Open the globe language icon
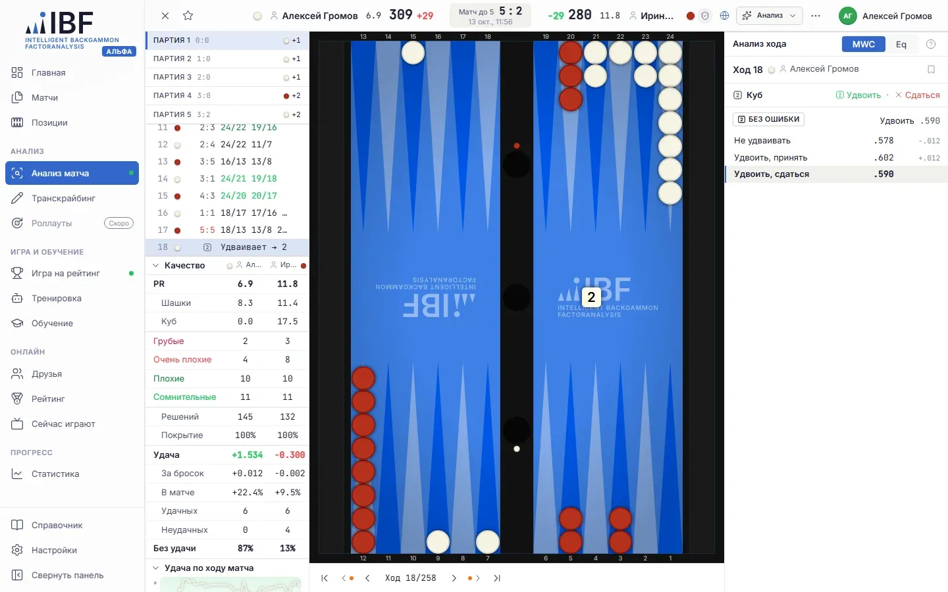 coord(725,16)
